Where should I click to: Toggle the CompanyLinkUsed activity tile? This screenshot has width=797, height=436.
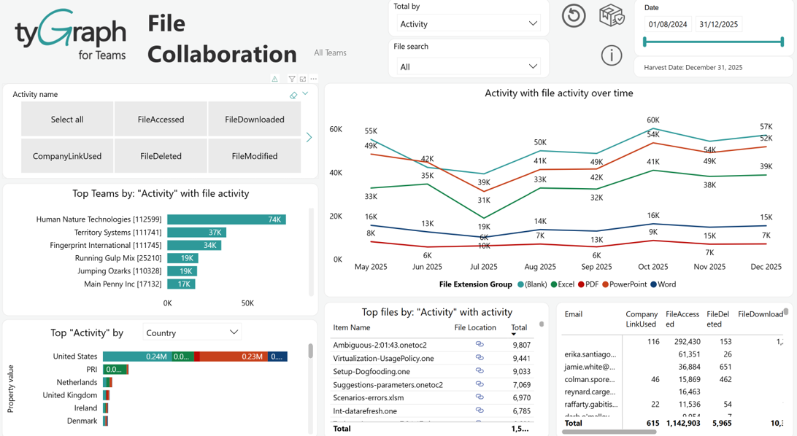(x=67, y=156)
